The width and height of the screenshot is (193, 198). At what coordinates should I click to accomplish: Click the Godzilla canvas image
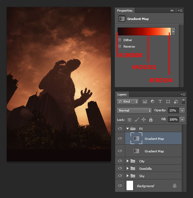[59, 84]
